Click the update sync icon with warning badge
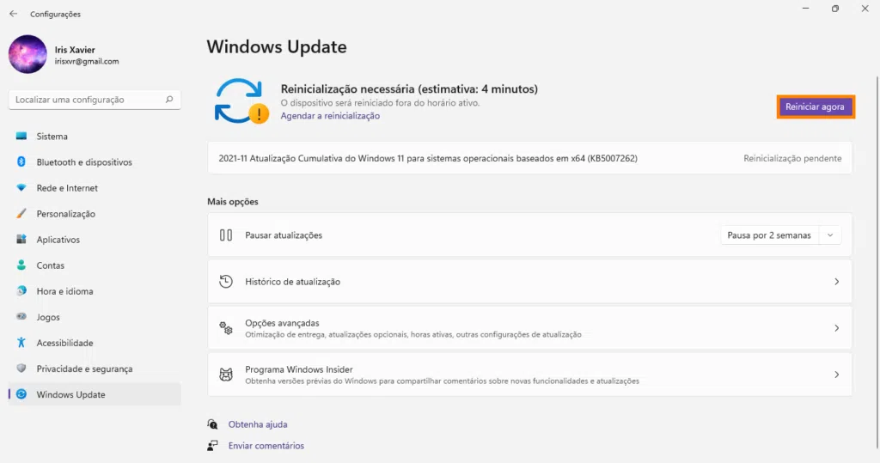This screenshot has width=880, height=463. point(241,101)
